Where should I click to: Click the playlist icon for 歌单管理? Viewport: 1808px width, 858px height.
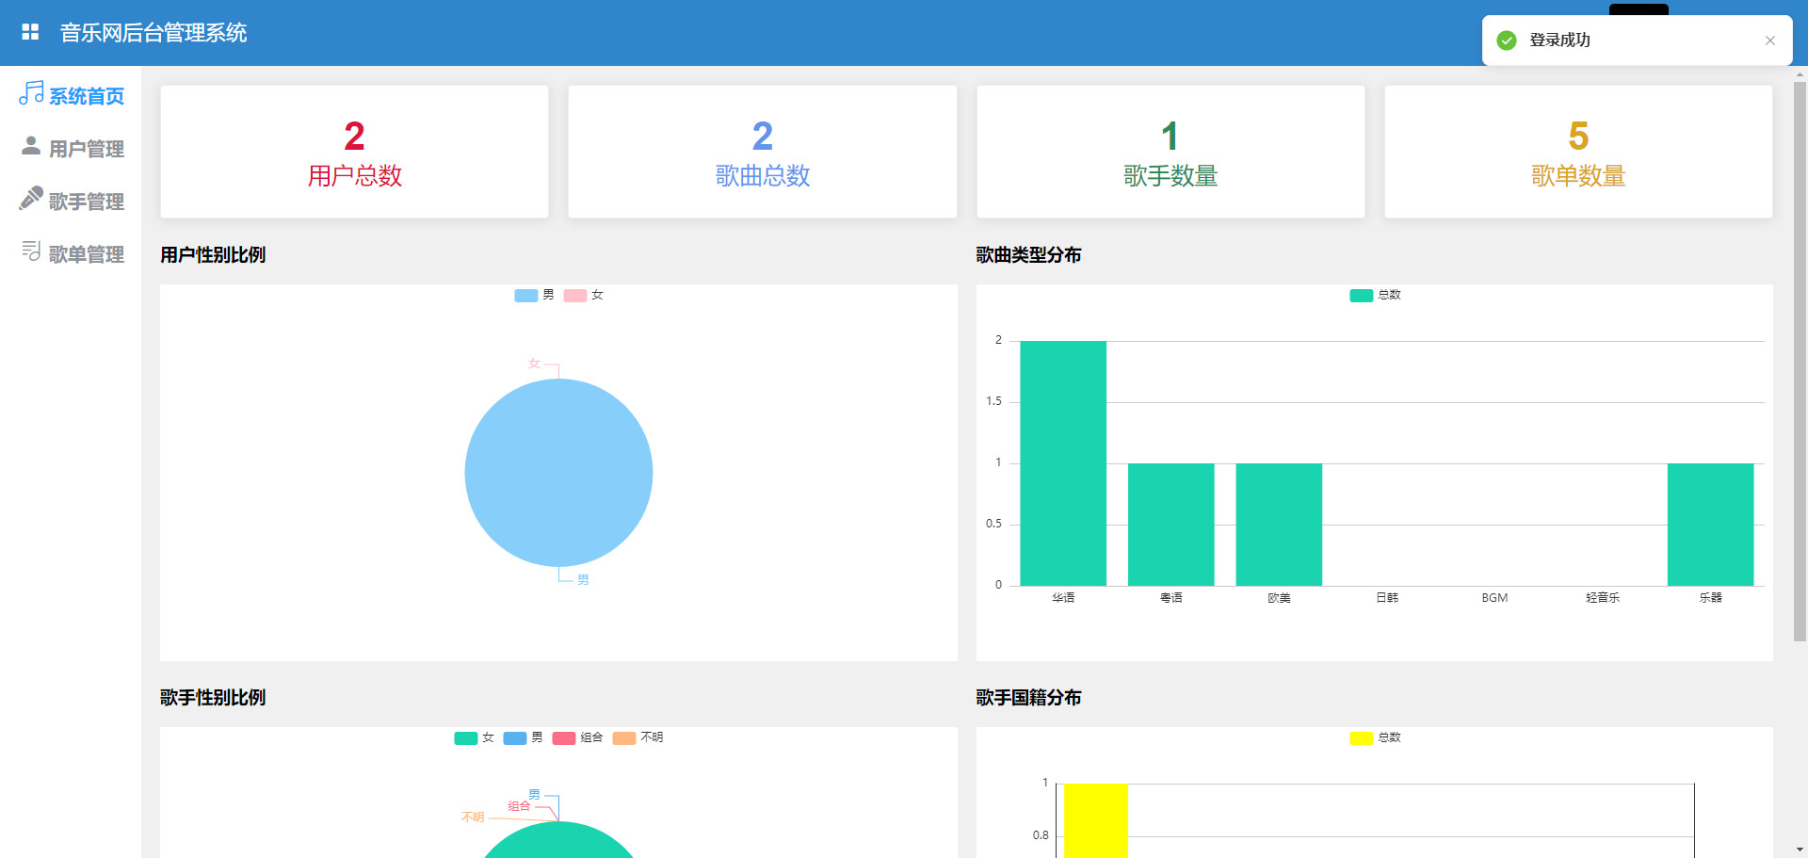[31, 251]
